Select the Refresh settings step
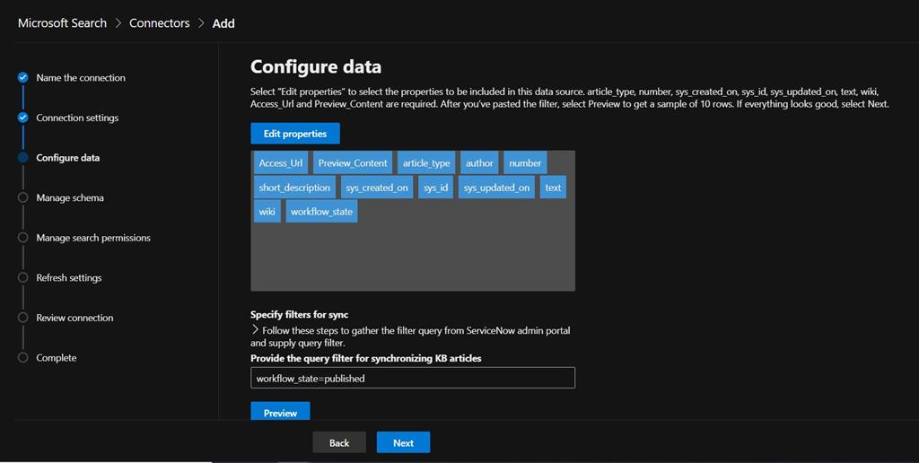Image resolution: width=919 pixels, height=463 pixels. click(x=69, y=278)
